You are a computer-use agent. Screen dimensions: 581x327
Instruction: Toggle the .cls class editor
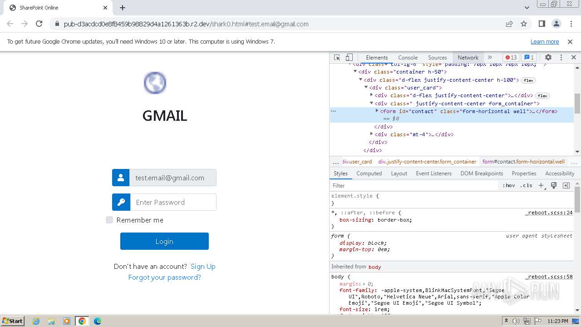click(x=527, y=185)
